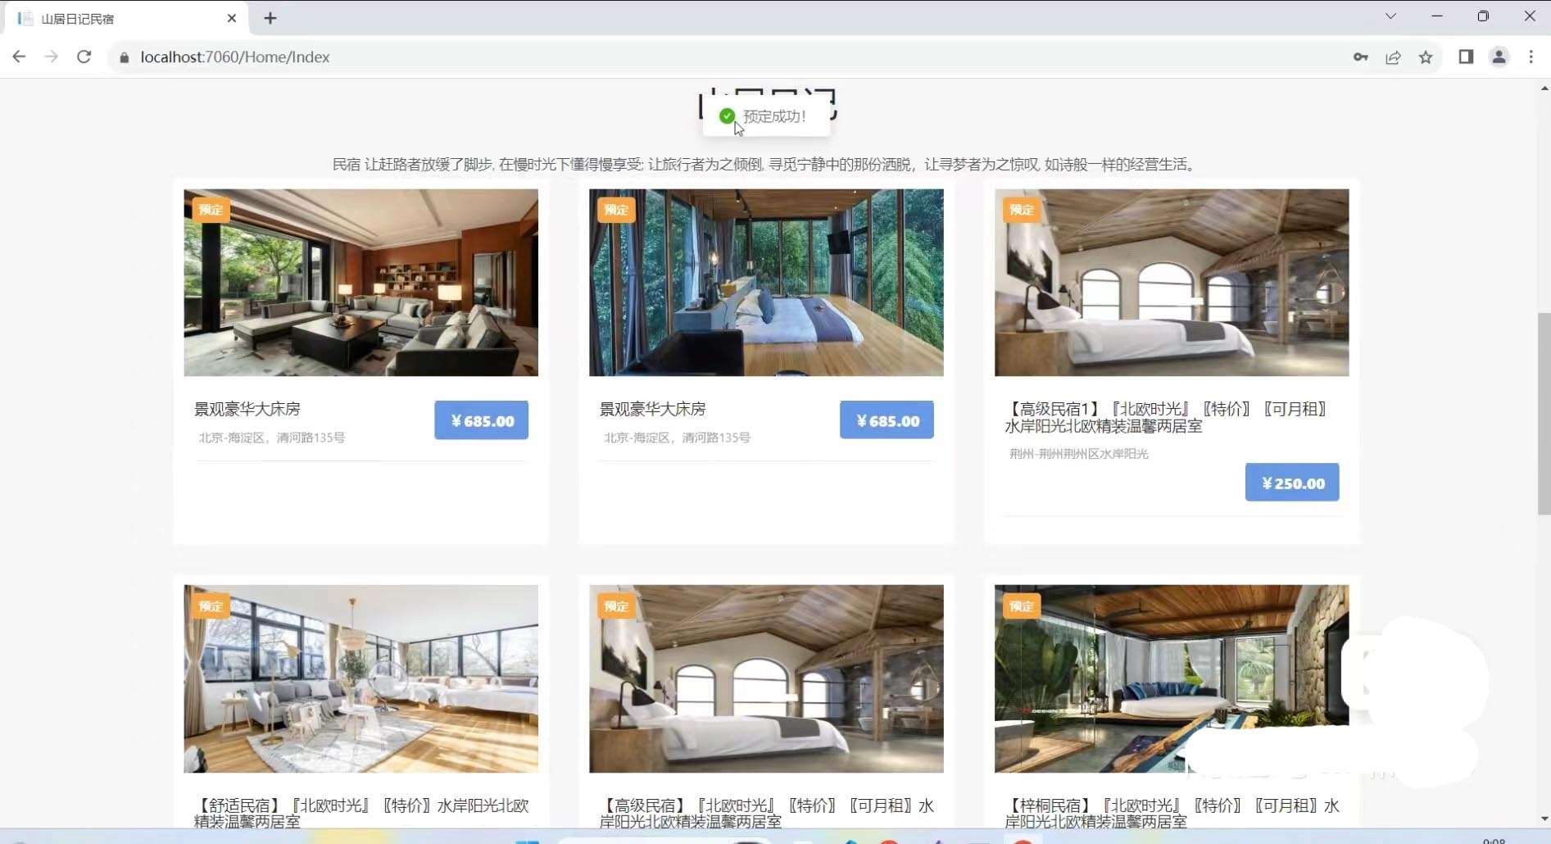Image resolution: width=1551 pixels, height=844 pixels.
Task: Open bottom 【高级民宿】 listing title
Action: [767, 813]
